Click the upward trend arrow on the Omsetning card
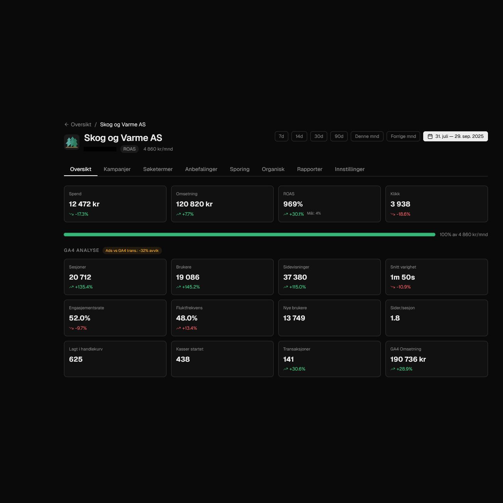The width and height of the screenshot is (503, 503). [x=178, y=214]
